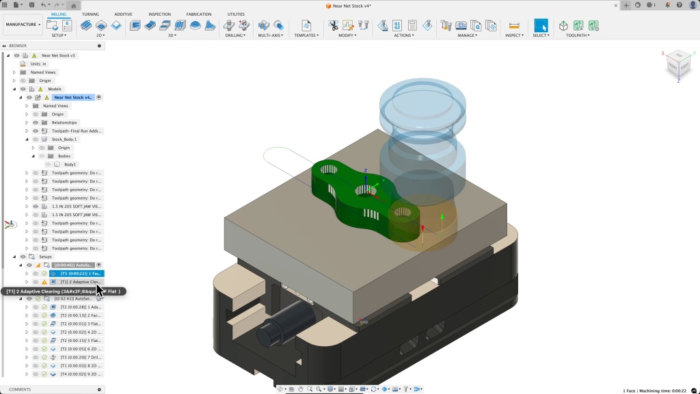Click the TEMPLATES menu label
700x394 pixels.
tap(306, 36)
